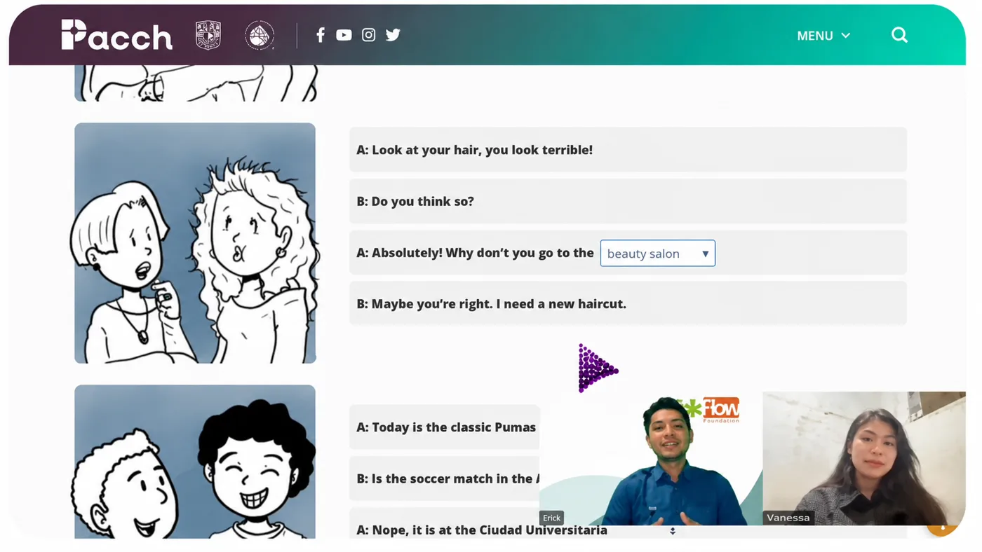Click the Pacch logo
The image size is (982, 552).
[x=116, y=35]
